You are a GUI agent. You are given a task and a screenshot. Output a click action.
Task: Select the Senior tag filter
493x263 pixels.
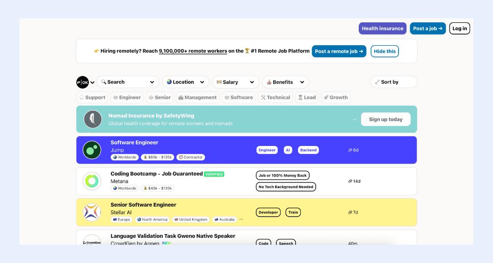pos(159,97)
